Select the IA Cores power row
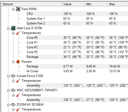Viewport: 128px width, 112px height. tap(77, 71)
